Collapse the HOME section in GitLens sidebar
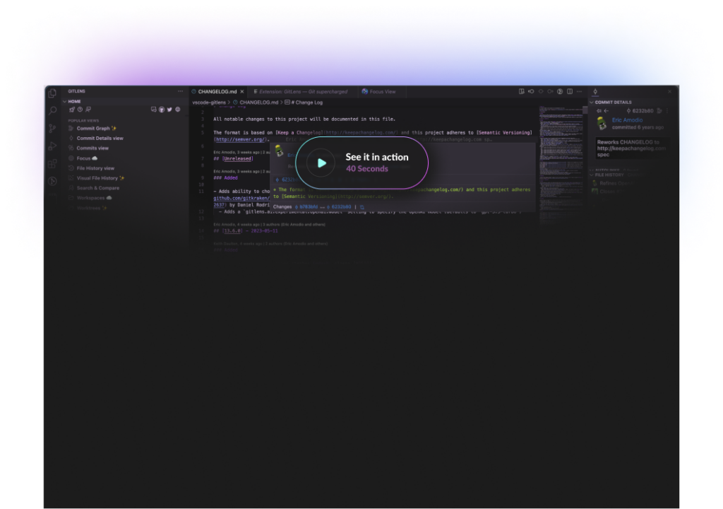 tap(64, 102)
